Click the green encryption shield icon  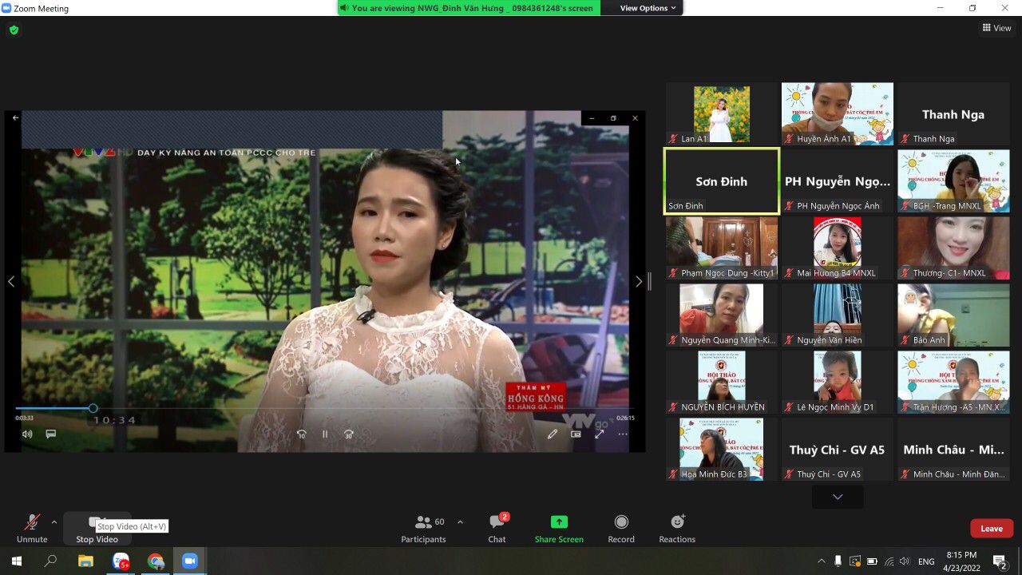click(14, 30)
